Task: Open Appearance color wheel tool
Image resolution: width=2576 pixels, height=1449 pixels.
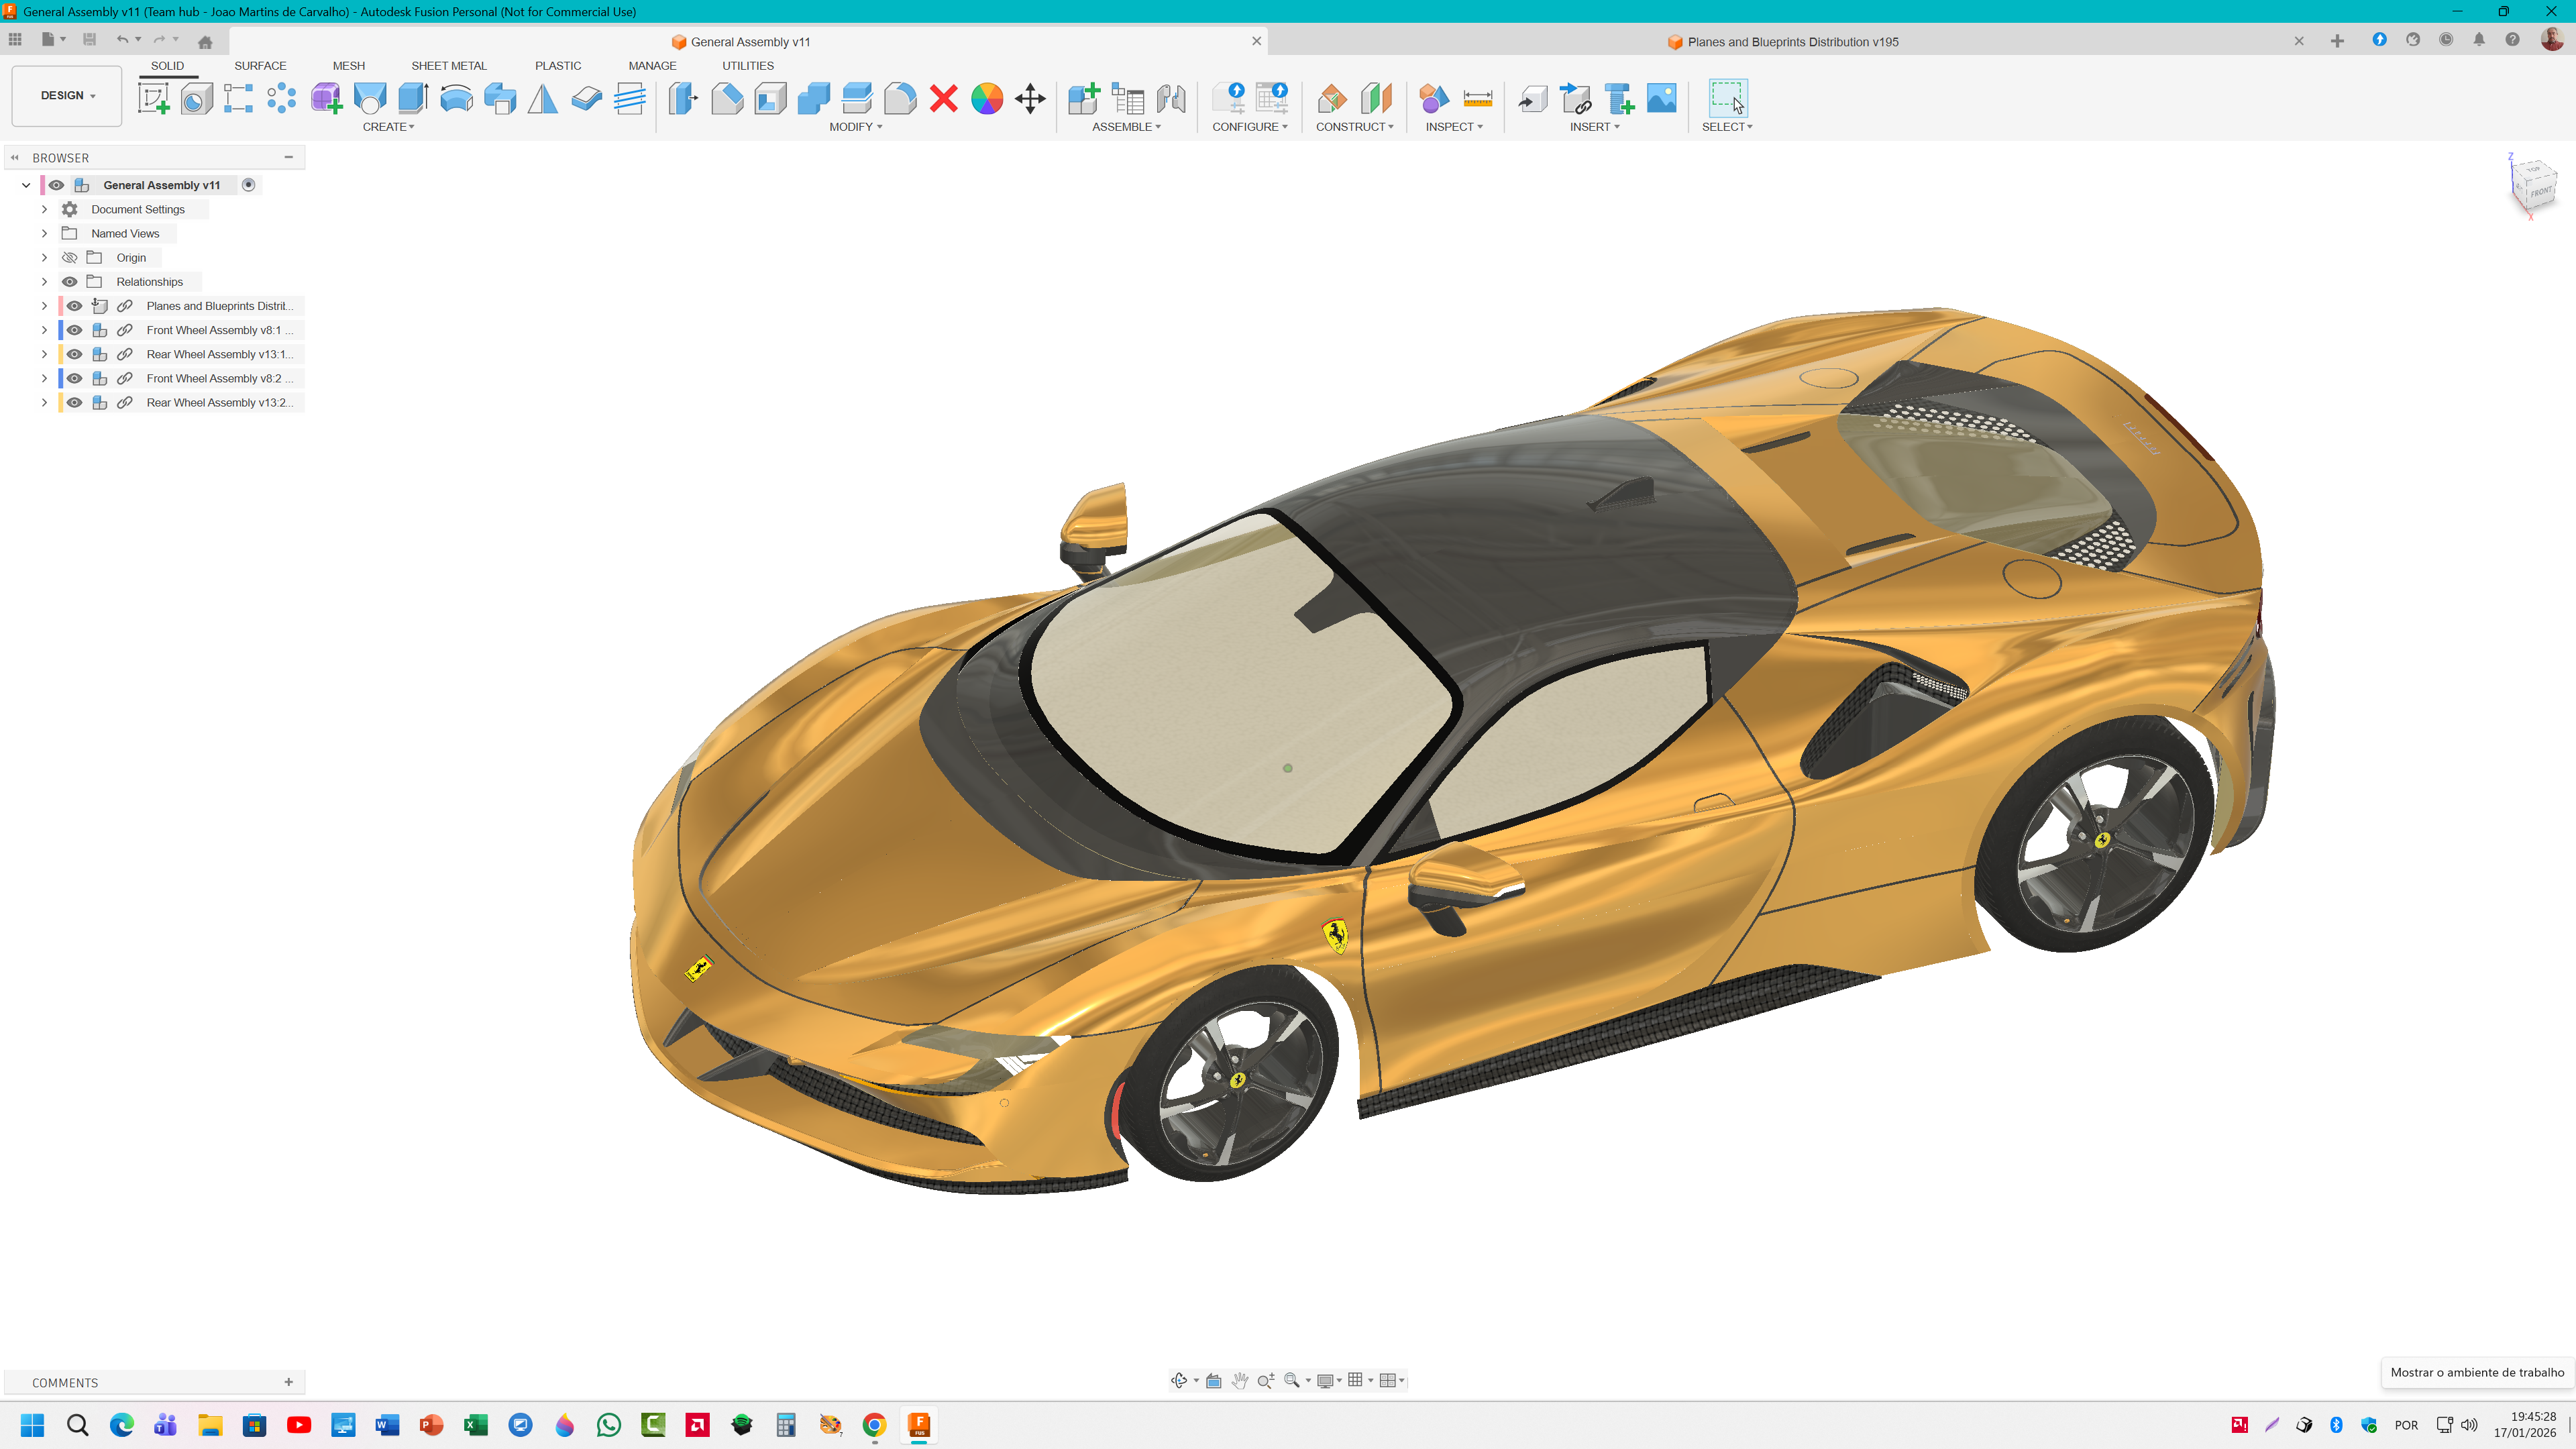Action: [986, 98]
